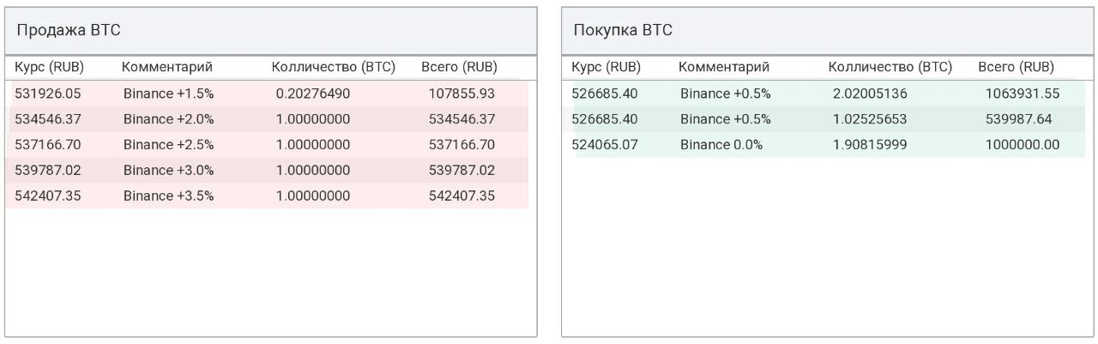Click buy table Комментарий column header
The height and width of the screenshot is (344, 1098).
tap(724, 67)
